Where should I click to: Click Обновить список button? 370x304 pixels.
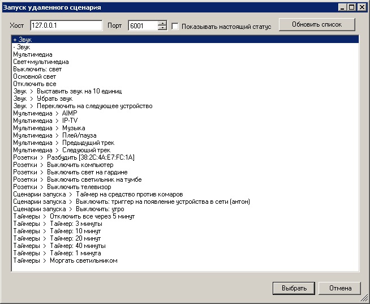[317, 24]
